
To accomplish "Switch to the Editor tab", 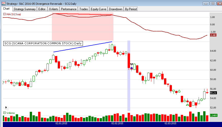I will (x=42, y=9).
